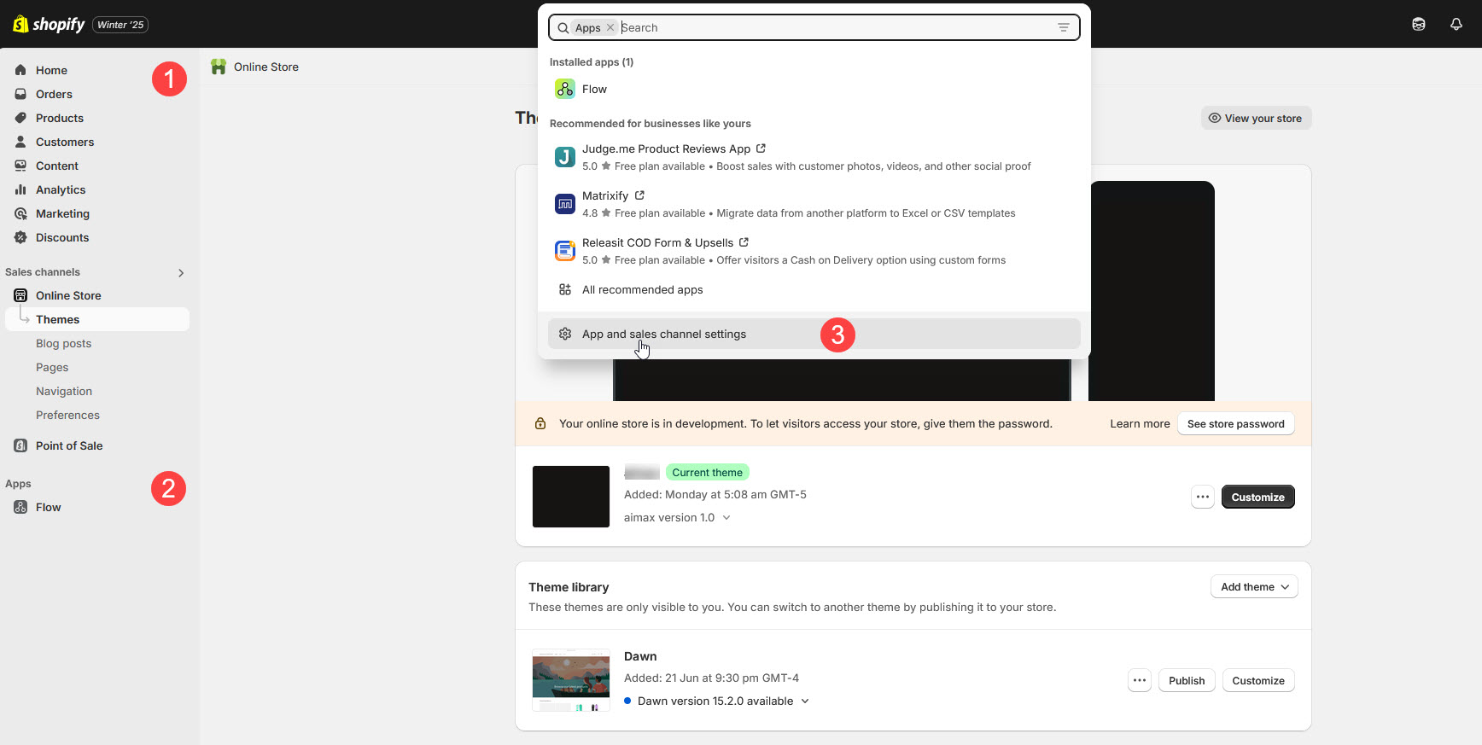Open the store account avatar icon
The image size is (1482, 745).
(x=1419, y=24)
